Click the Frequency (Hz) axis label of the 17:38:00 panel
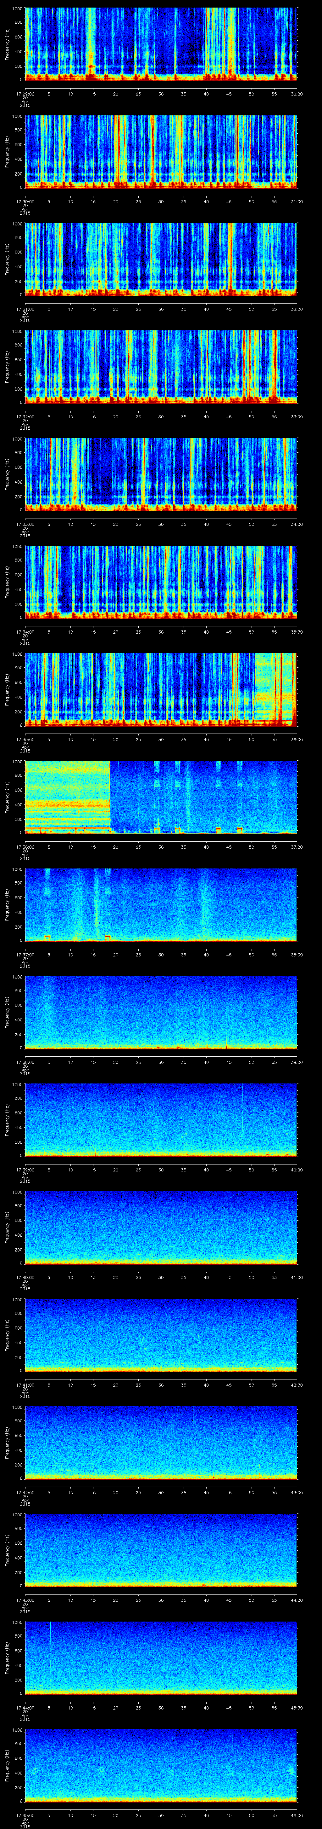 [7, 1013]
